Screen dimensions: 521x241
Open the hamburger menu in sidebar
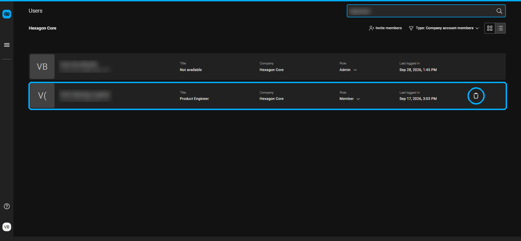[7, 45]
